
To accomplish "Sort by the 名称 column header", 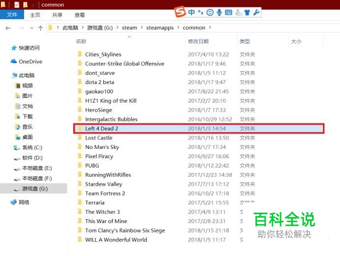I will pyautogui.click(x=81, y=41).
